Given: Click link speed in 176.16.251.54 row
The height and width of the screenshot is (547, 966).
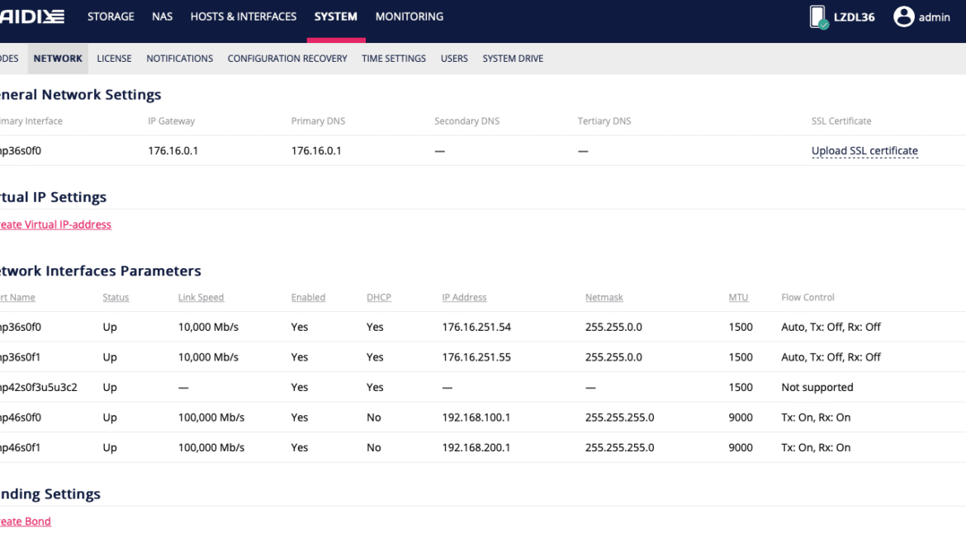Looking at the screenshot, I should (208, 327).
